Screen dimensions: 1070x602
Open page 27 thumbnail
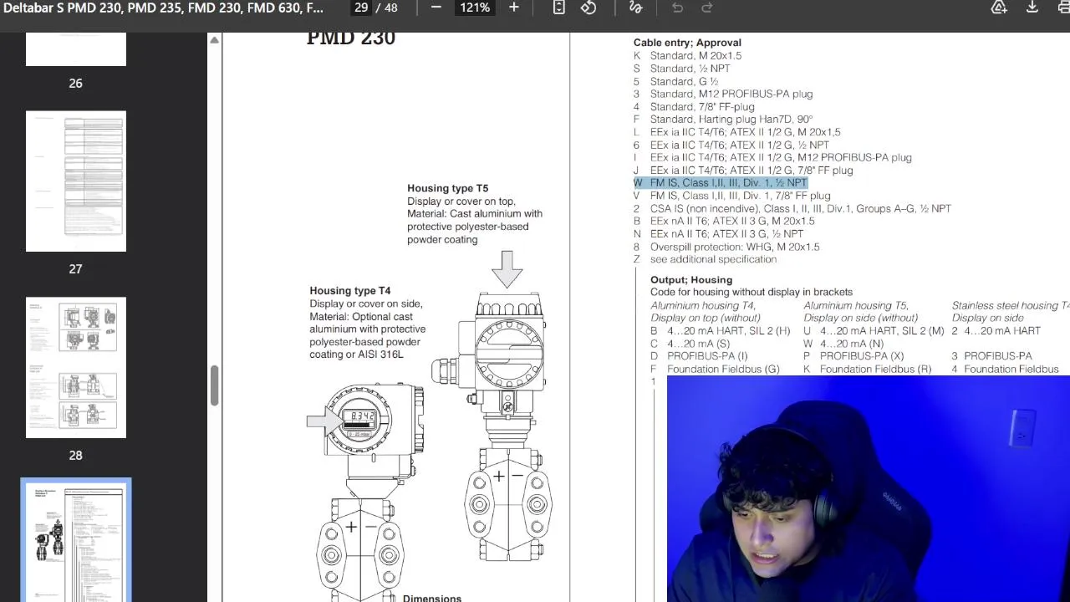tap(76, 181)
